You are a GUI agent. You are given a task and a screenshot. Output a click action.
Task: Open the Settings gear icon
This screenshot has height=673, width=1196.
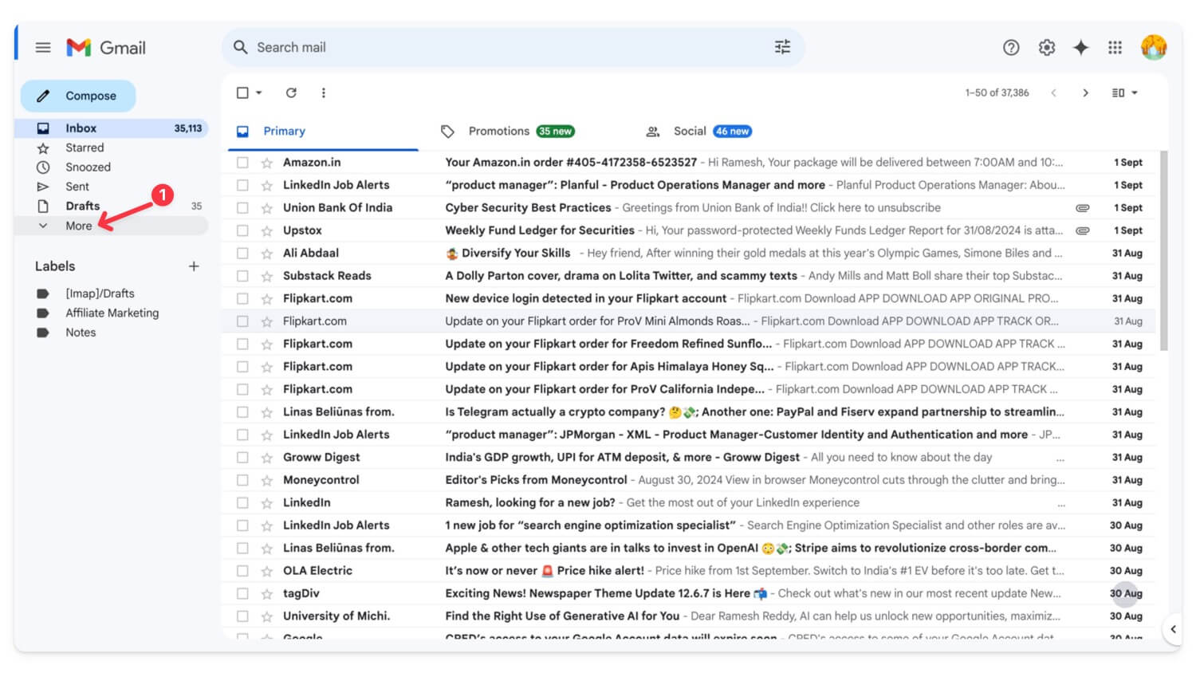(1046, 48)
